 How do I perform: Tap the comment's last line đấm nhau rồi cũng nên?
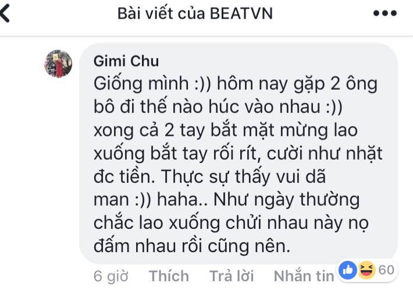(192, 246)
